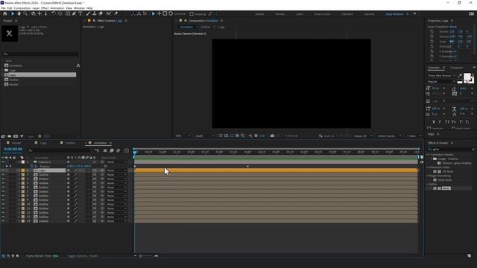The width and height of the screenshot is (477, 268).
Task: Open the font family dropdown in Character
Action: click(441, 75)
